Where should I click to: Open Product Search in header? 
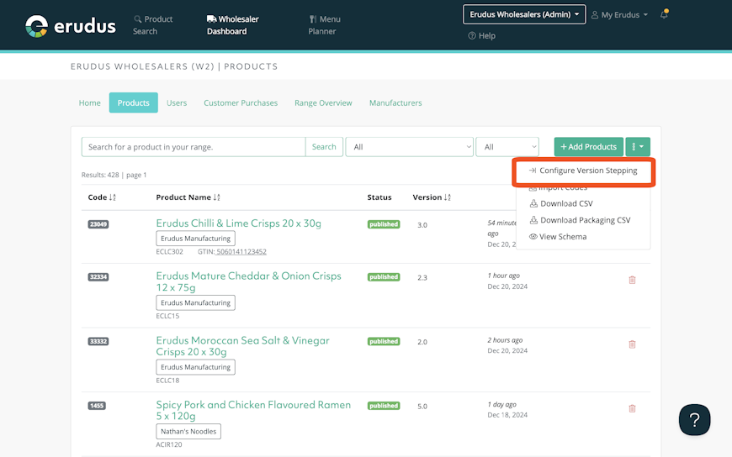pyautogui.click(x=152, y=25)
